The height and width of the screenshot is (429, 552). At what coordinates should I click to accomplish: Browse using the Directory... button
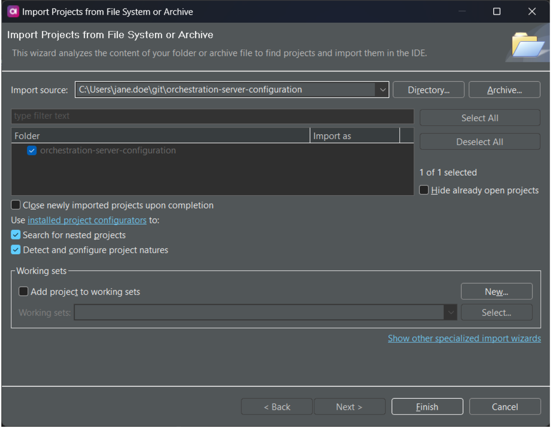click(x=428, y=90)
